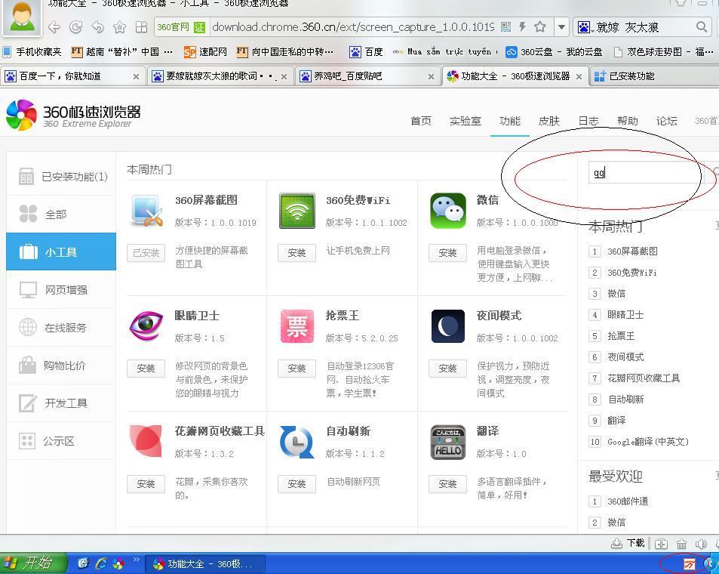Select 公示区 category in sidebar
The height and width of the screenshot is (574, 719).
[x=61, y=441]
